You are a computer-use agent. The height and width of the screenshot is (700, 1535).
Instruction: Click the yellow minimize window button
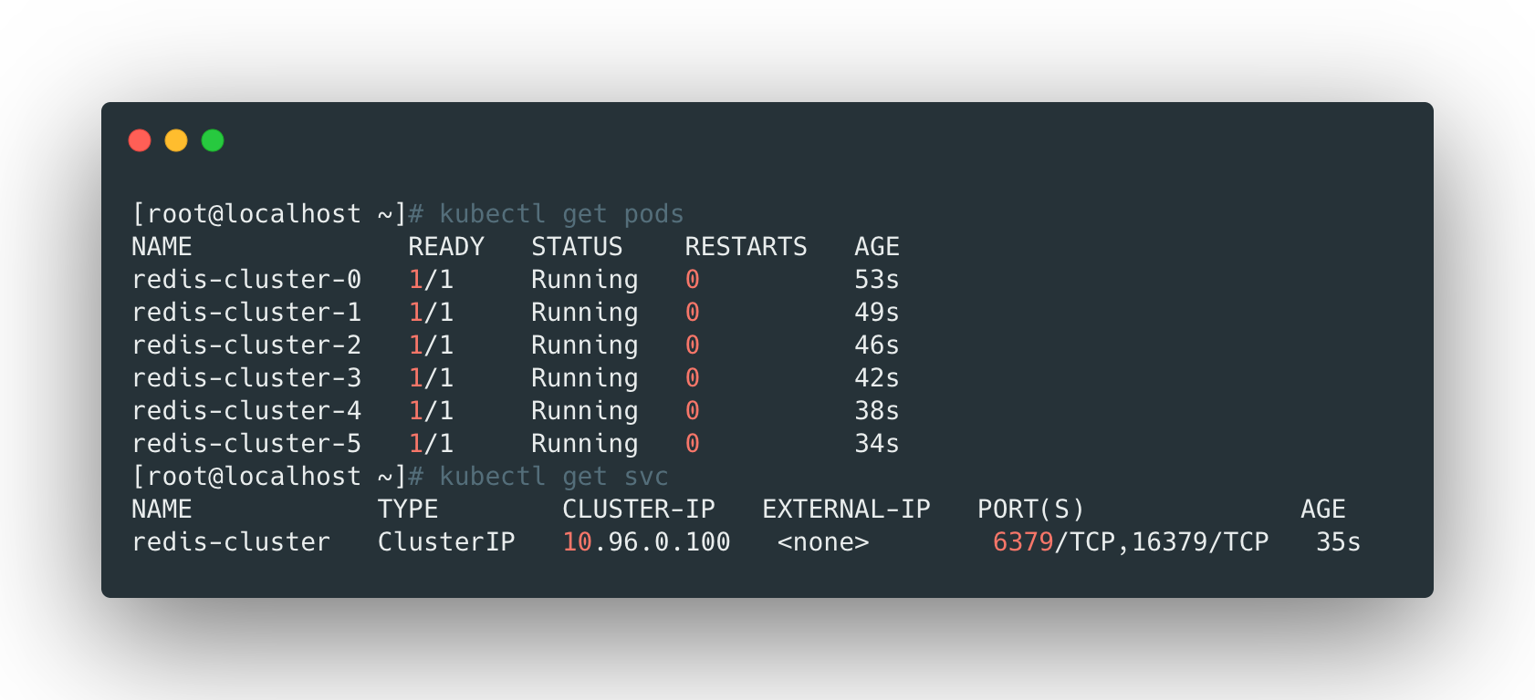click(x=176, y=140)
